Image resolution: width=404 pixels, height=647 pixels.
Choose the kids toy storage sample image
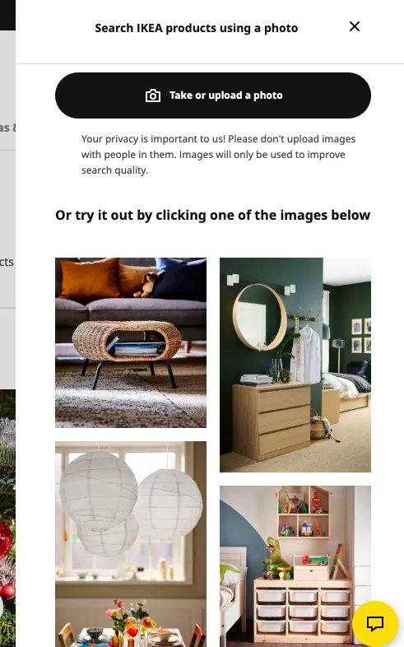[x=295, y=566]
